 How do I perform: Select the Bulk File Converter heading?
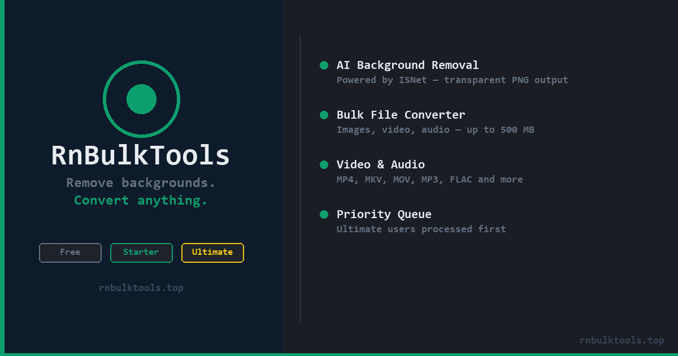pyautogui.click(x=401, y=115)
